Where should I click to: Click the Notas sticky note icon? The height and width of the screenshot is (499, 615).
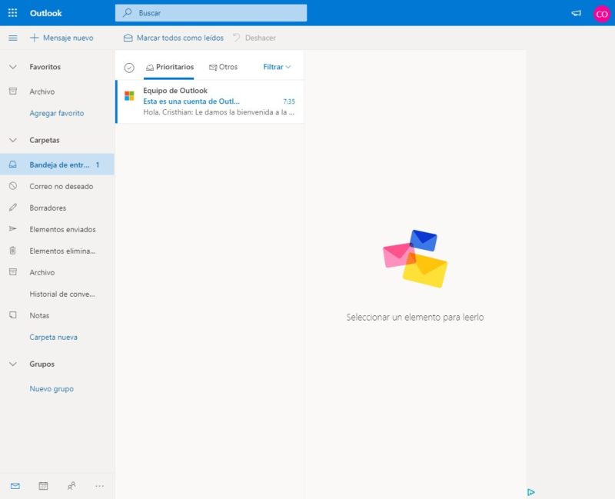point(13,315)
